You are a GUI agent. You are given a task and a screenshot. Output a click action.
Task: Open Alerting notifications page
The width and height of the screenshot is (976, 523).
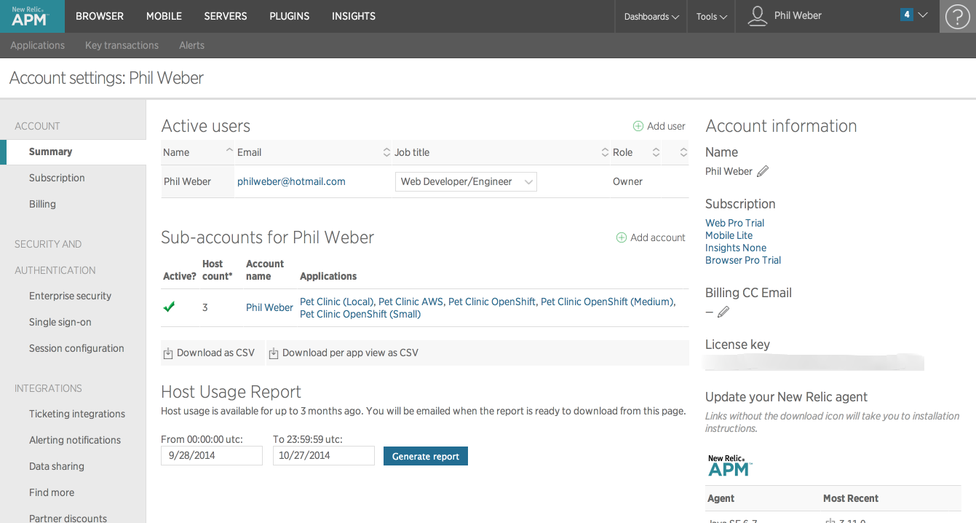(x=75, y=440)
